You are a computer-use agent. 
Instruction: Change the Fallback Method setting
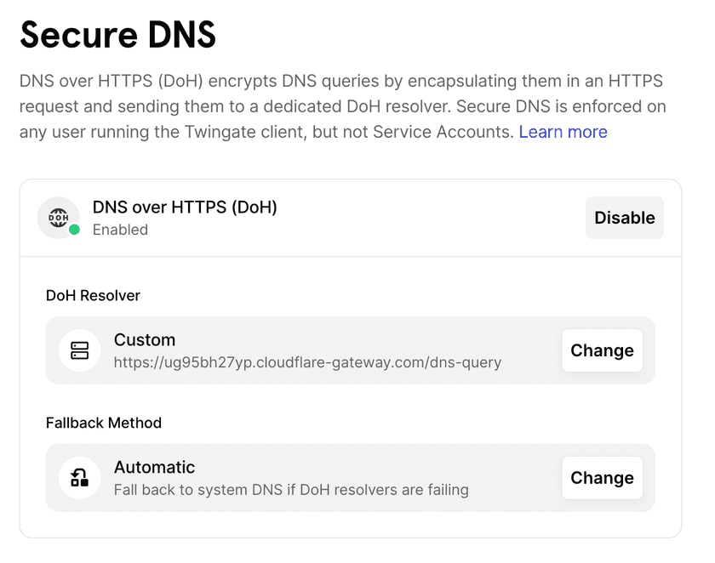[602, 478]
